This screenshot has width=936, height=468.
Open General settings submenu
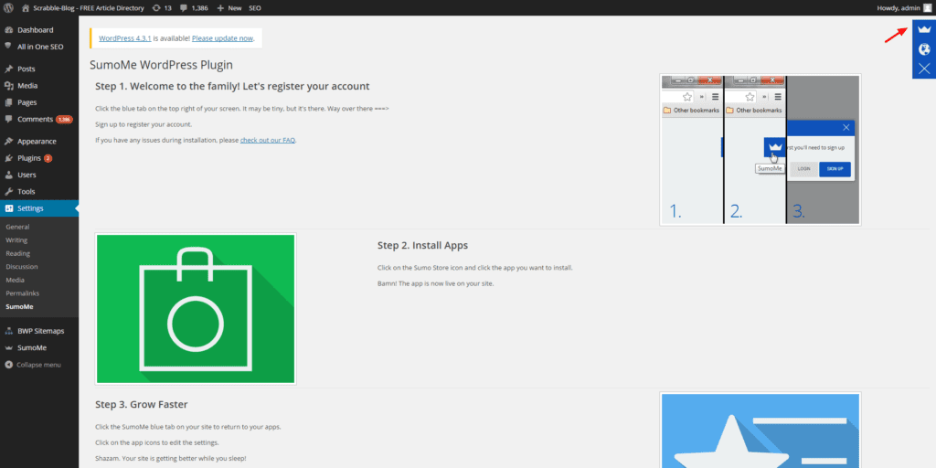tap(17, 227)
